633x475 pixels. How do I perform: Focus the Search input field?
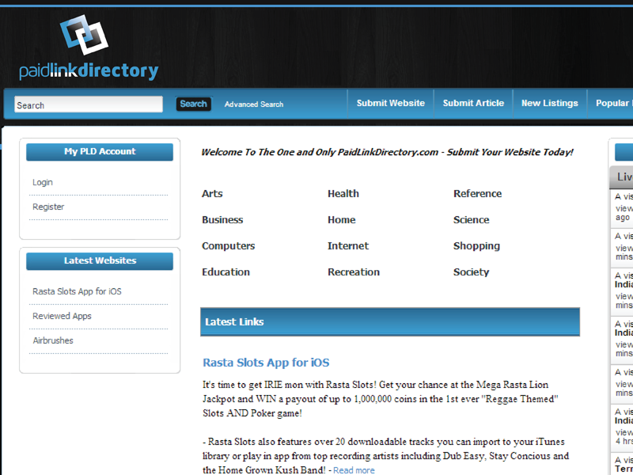(89, 104)
